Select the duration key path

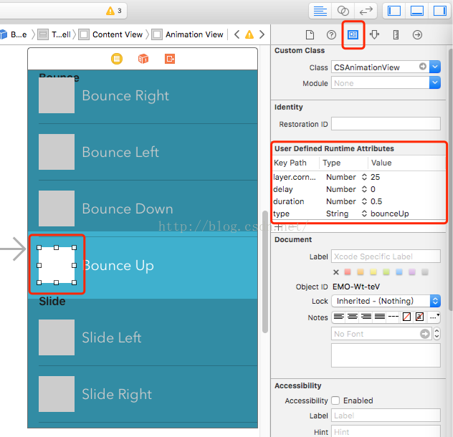click(289, 201)
